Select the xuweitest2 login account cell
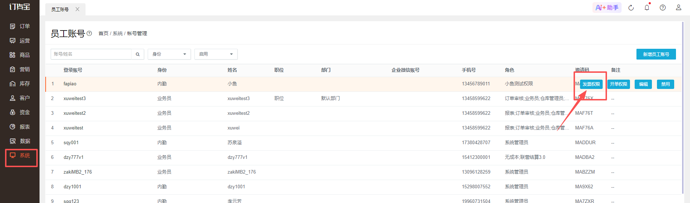 [75, 113]
